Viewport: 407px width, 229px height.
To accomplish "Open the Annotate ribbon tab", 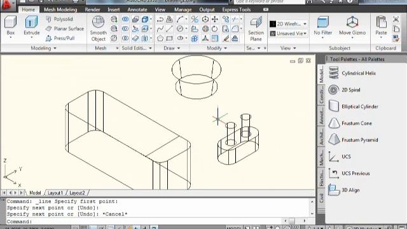I will pos(137,10).
